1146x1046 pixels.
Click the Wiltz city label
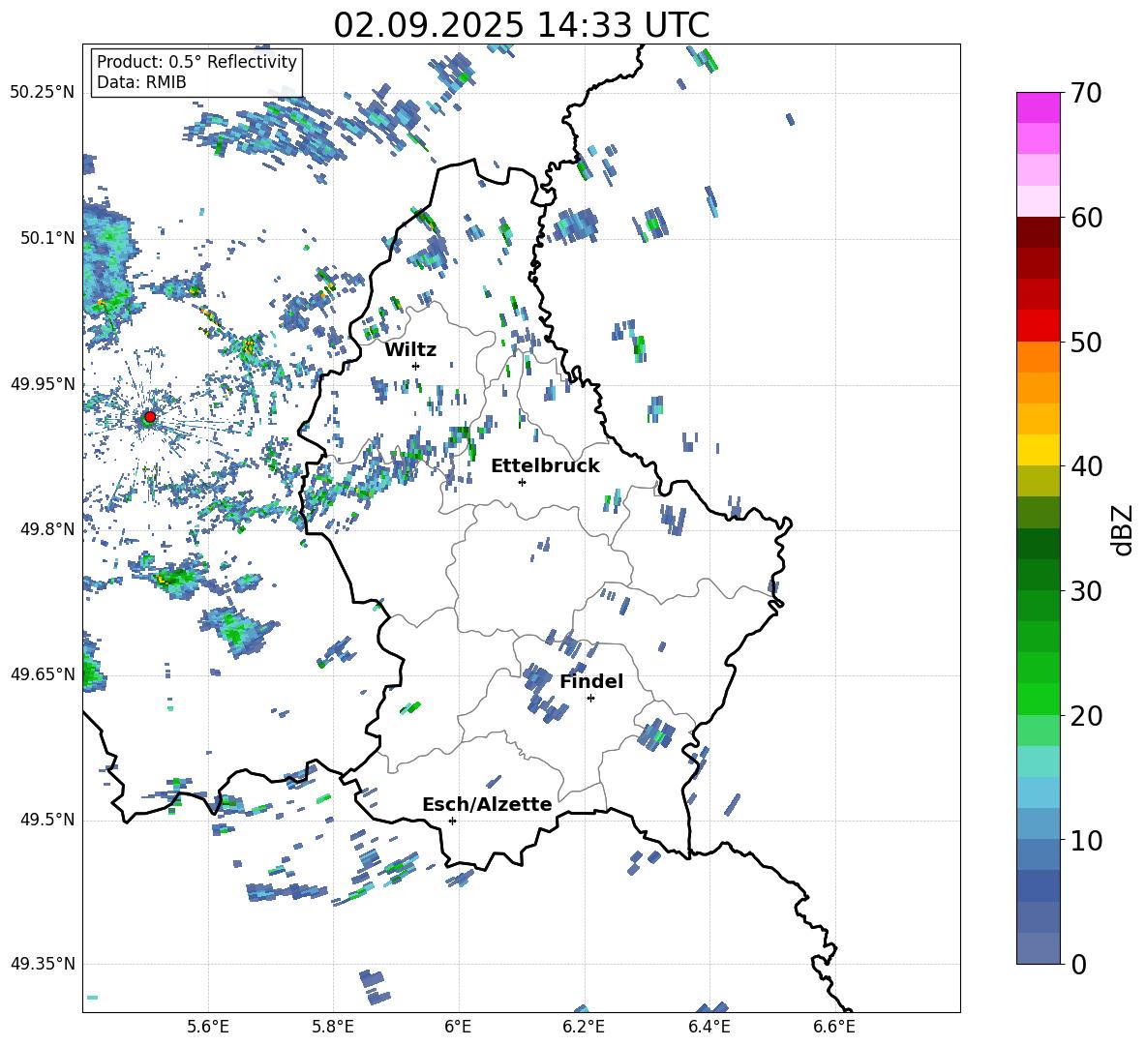[x=410, y=350]
